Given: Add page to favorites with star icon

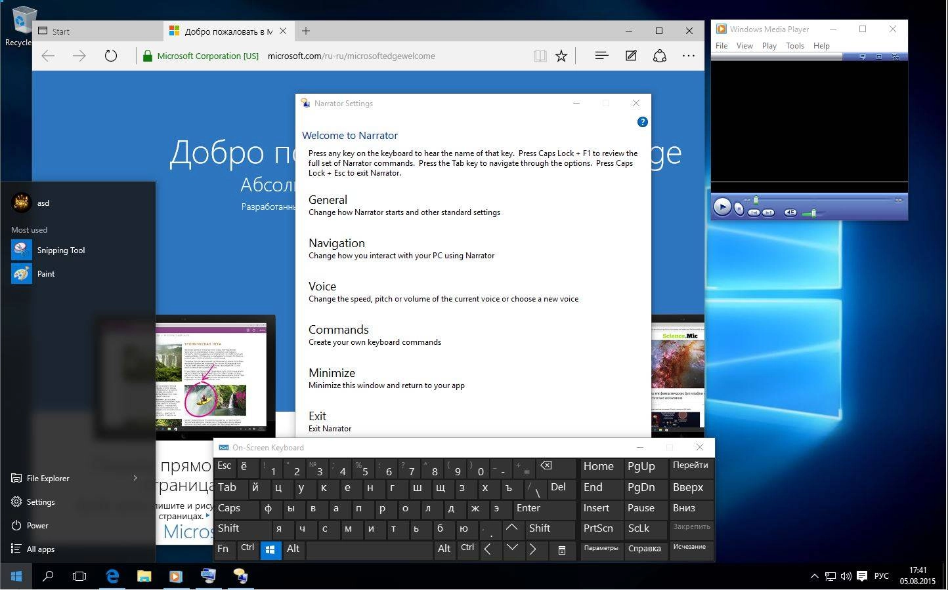Looking at the screenshot, I should tap(561, 56).
